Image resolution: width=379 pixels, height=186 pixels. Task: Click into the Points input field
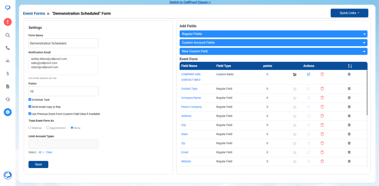[63, 92]
